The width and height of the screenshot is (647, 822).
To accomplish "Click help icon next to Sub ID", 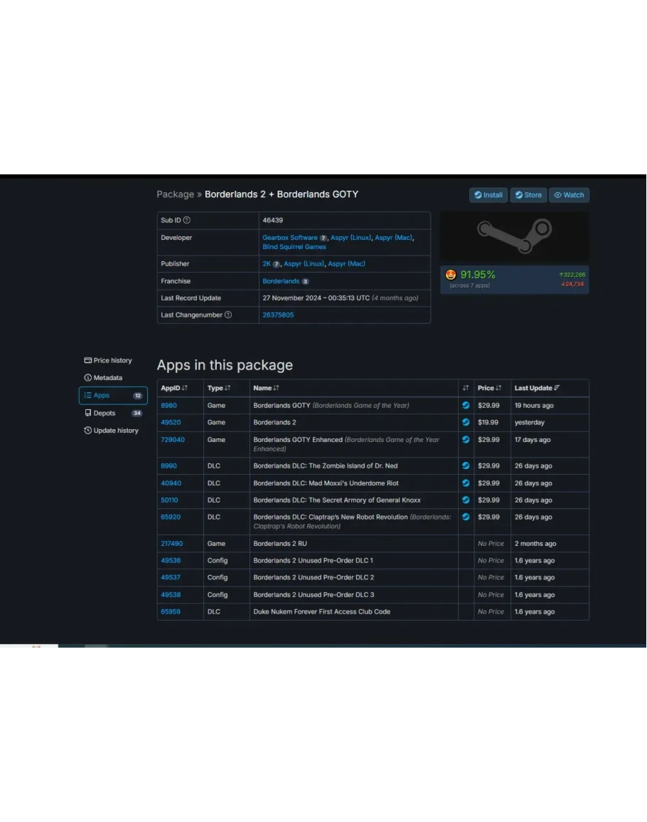I will coord(187,221).
